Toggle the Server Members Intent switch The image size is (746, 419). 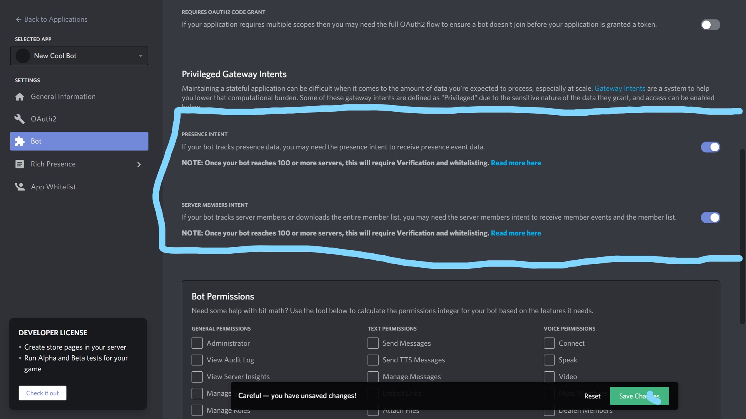[710, 217]
